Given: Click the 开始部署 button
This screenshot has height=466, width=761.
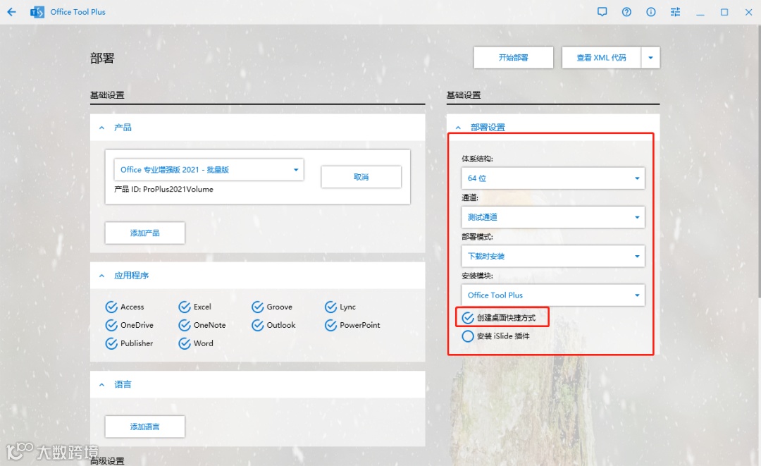Looking at the screenshot, I should click(514, 58).
